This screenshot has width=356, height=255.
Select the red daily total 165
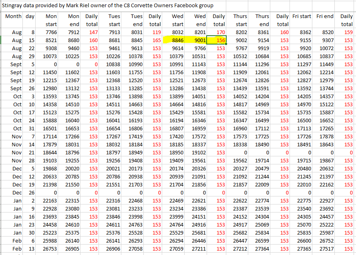(156, 40)
